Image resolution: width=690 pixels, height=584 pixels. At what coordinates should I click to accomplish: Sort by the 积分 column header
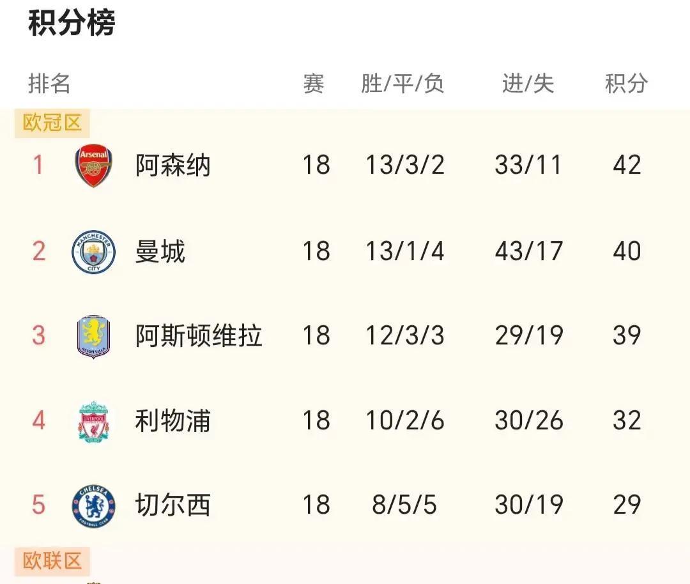[x=627, y=84]
